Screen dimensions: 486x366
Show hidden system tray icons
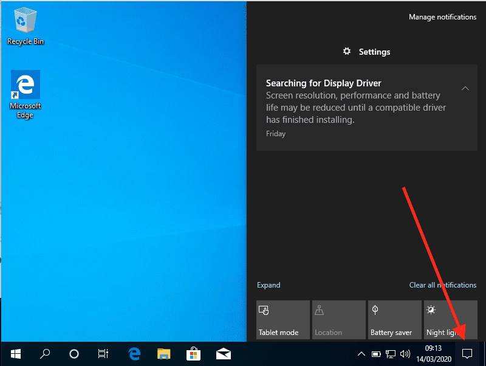pos(361,354)
